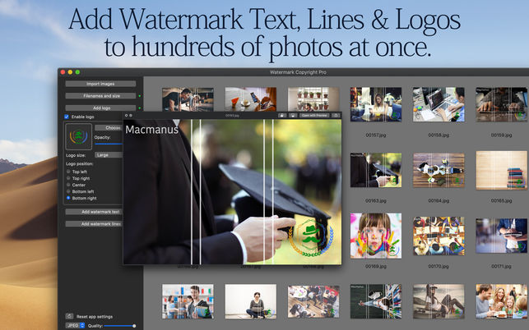Click the Reset app settings icon
The width and height of the screenshot is (529, 330).
[x=69, y=316]
